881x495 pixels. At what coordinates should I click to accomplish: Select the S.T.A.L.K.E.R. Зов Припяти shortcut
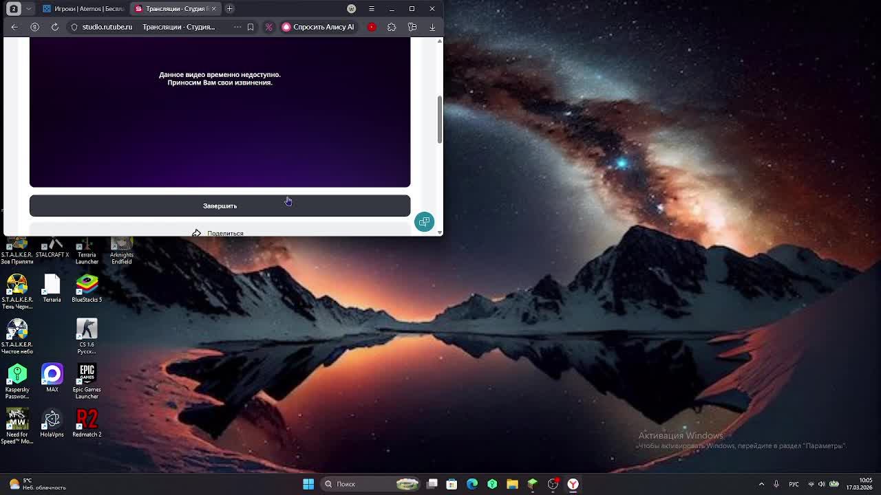coord(17,250)
